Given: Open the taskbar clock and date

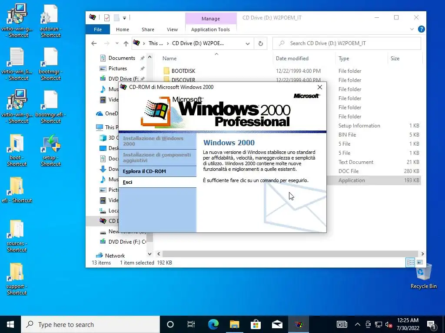Looking at the screenshot, I should (408, 324).
